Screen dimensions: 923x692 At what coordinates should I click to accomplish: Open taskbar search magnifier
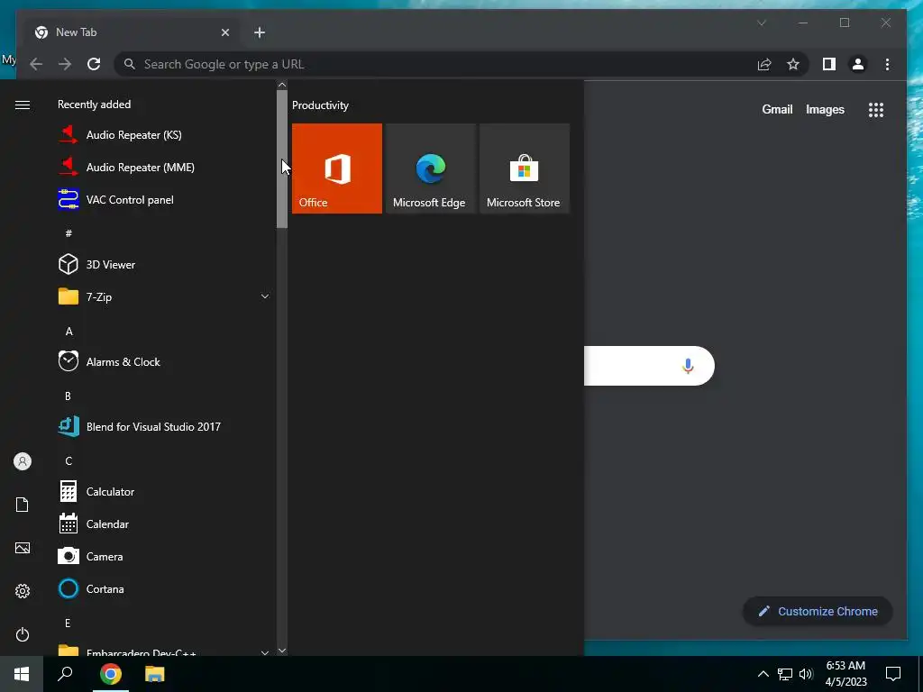[65, 674]
